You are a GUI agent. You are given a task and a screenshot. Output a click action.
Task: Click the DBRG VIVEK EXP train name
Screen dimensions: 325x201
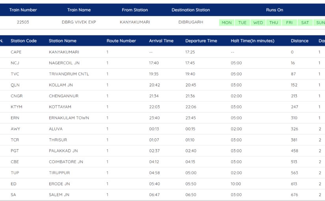(79, 22)
